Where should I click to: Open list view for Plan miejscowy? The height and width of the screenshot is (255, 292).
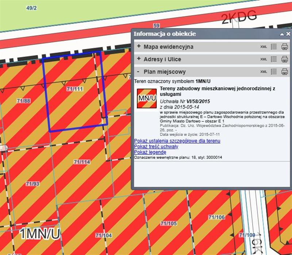pos(274,72)
